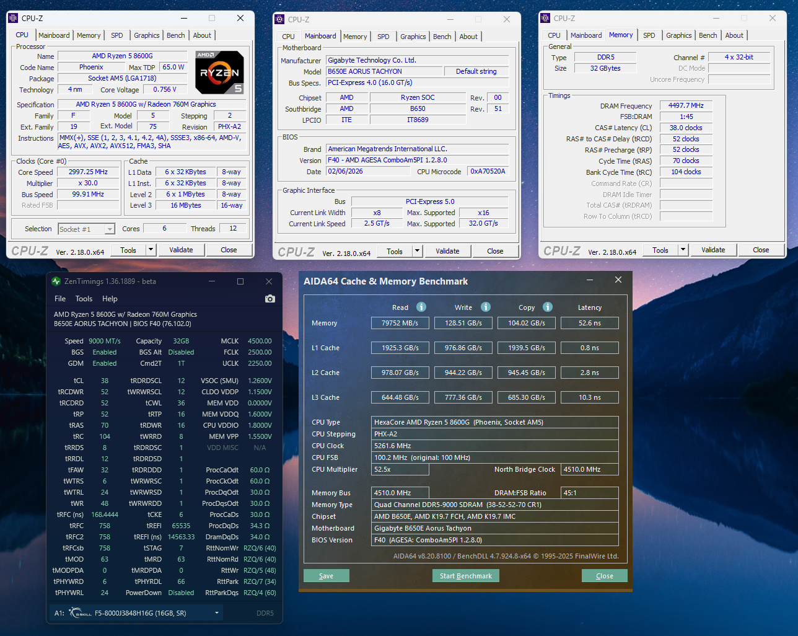This screenshot has height=636, width=798.
Task: Click the Close button at bottom of AIDA64
Action: click(x=605, y=576)
